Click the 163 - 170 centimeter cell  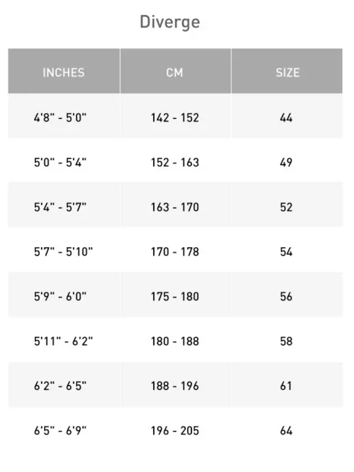175,207
